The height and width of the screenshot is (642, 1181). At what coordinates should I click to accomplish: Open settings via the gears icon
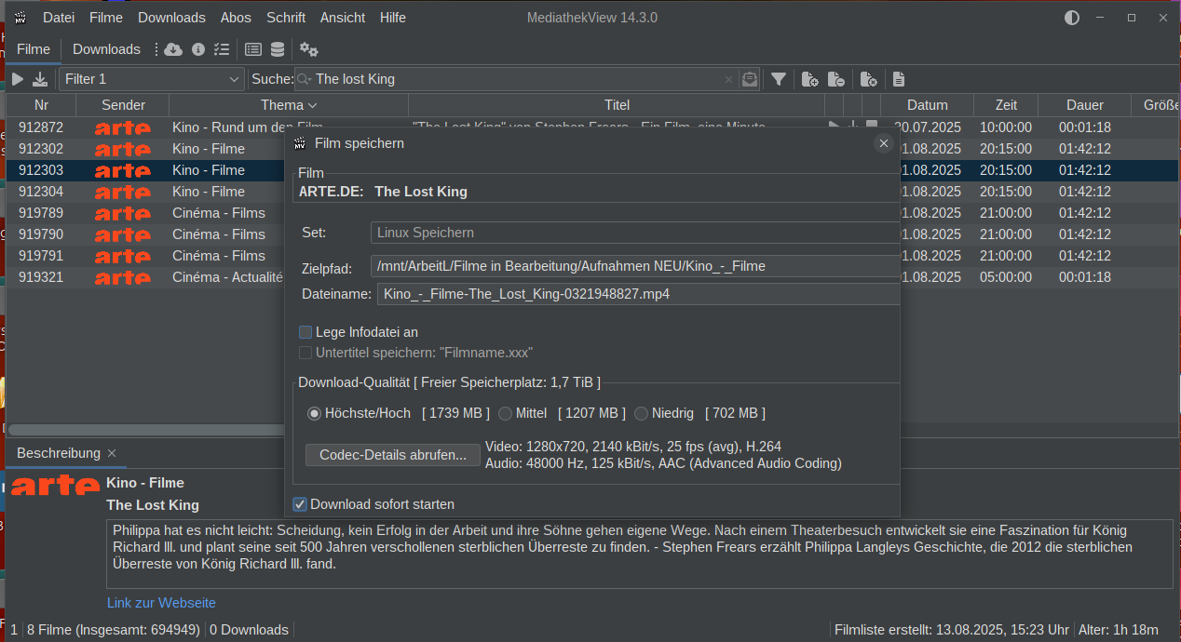(309, 49)
